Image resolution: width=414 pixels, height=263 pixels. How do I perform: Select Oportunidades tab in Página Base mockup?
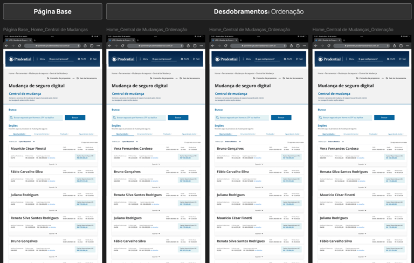(x=19, y=134)
